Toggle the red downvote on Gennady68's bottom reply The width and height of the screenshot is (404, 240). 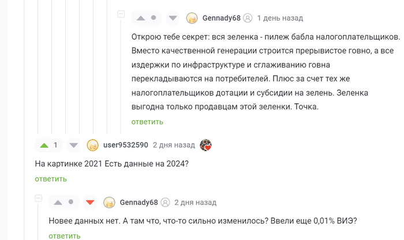coord(89,202)
